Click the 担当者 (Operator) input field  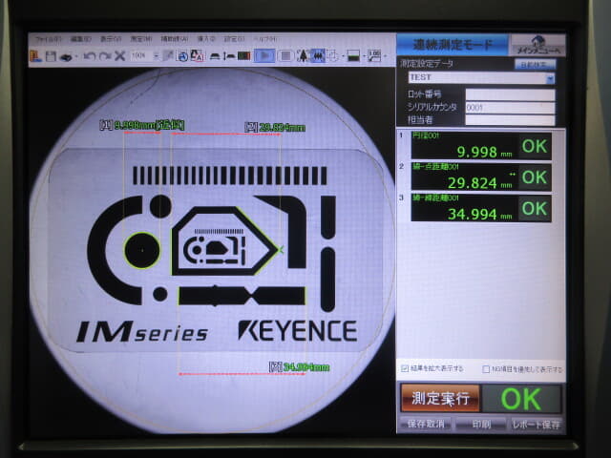pos(510,120)
